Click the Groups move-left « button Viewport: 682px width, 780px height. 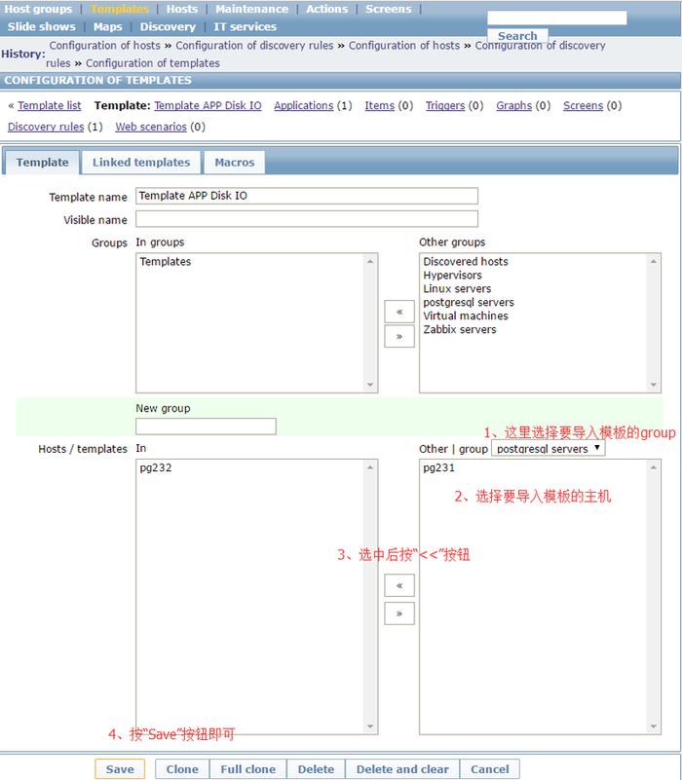(399, 313)
